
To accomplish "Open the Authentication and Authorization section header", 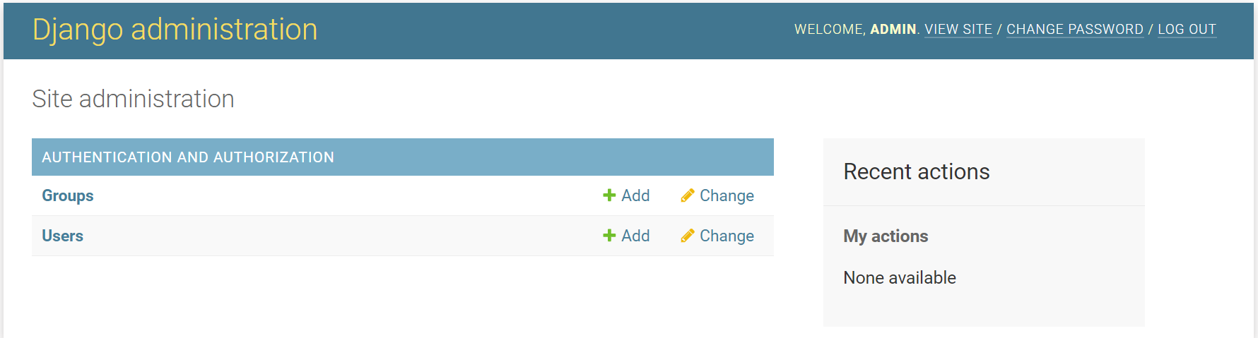I will [188, 157].
